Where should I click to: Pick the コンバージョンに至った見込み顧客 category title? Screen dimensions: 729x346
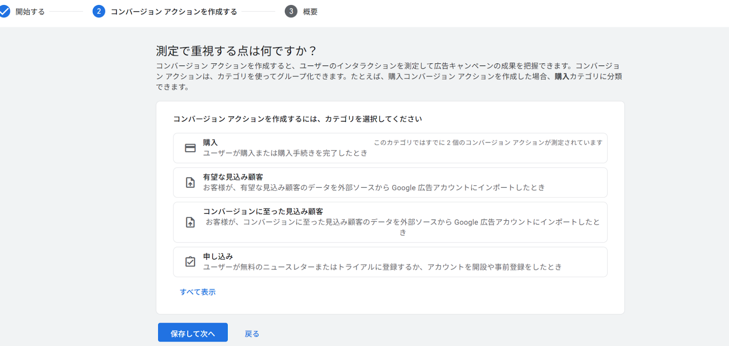point(263,211)
